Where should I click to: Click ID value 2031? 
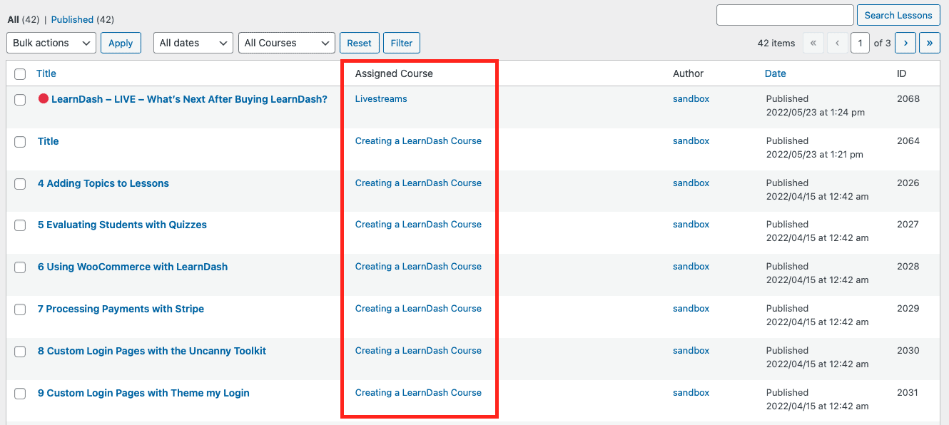(x=908, y=393)
